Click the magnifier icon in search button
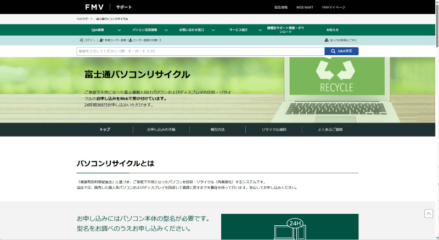 click(x=333, y=51)
